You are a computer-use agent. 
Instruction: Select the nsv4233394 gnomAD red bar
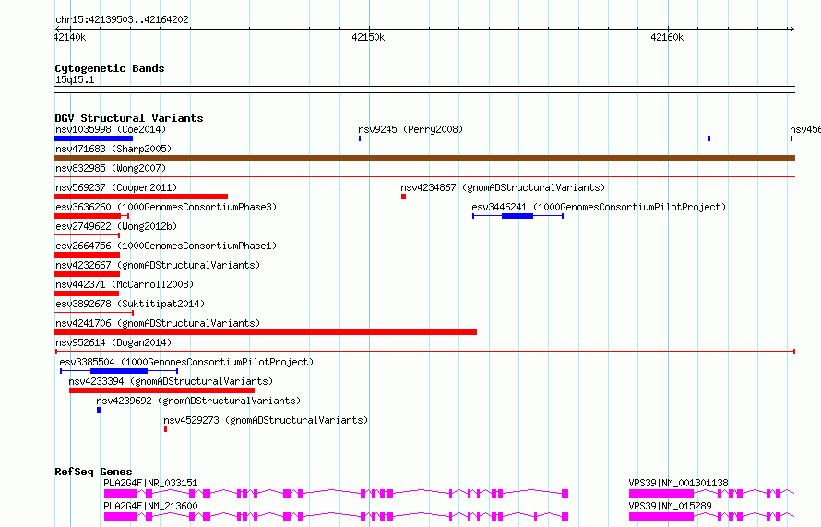(161, 390)
